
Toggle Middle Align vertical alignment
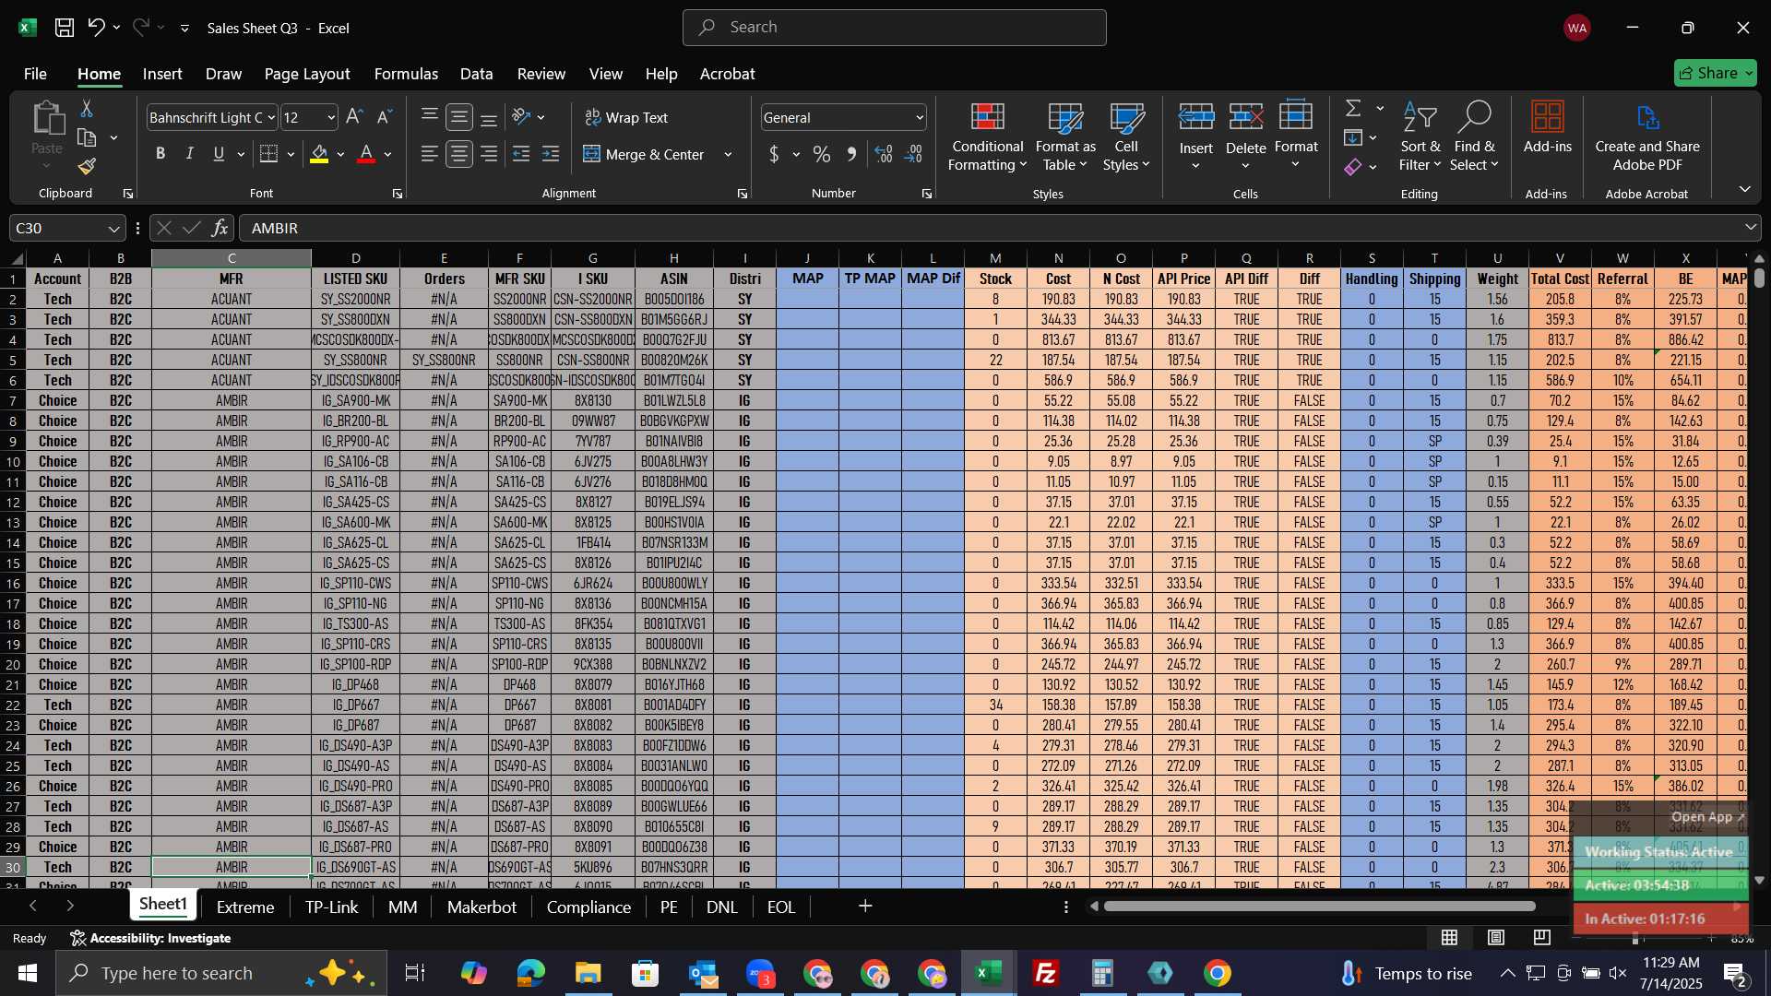tap(459, 117)
